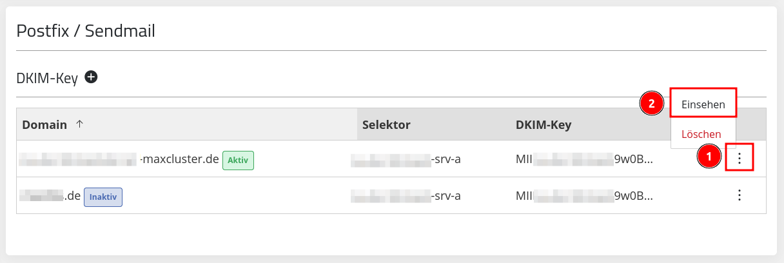Image resolution: width=784 pixels, height=263 pixels.
Task: Click the DKIM-Key column header
Action: [544, 124]
